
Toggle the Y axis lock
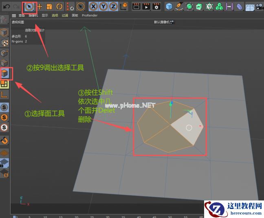click(x=103, y=7)
